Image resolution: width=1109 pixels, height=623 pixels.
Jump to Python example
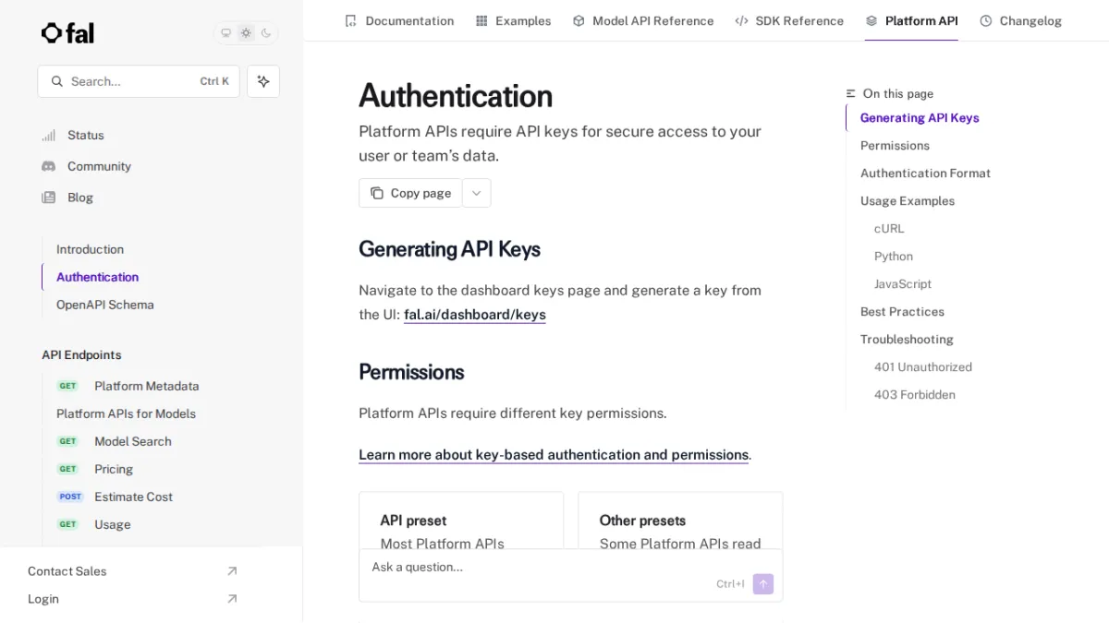click(x=894, y=257)
